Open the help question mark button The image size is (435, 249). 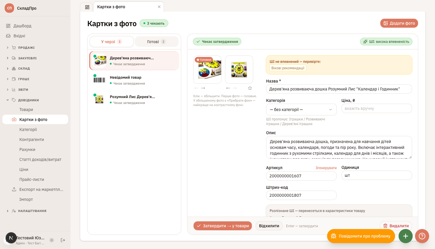(x=422, y=236)
